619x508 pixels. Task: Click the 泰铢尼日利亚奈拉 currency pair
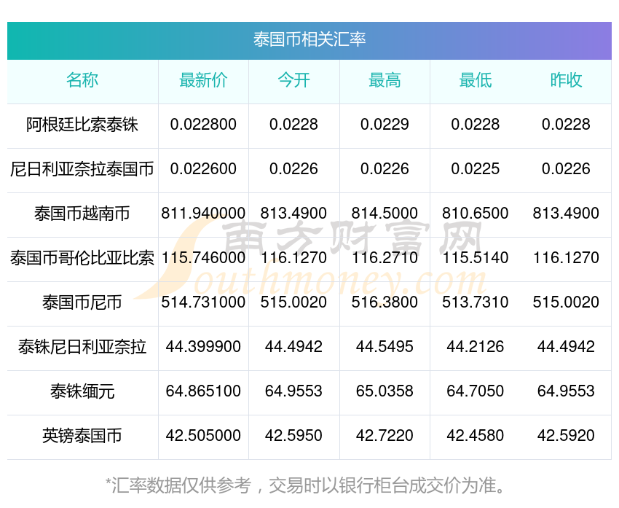coord(82,347)
